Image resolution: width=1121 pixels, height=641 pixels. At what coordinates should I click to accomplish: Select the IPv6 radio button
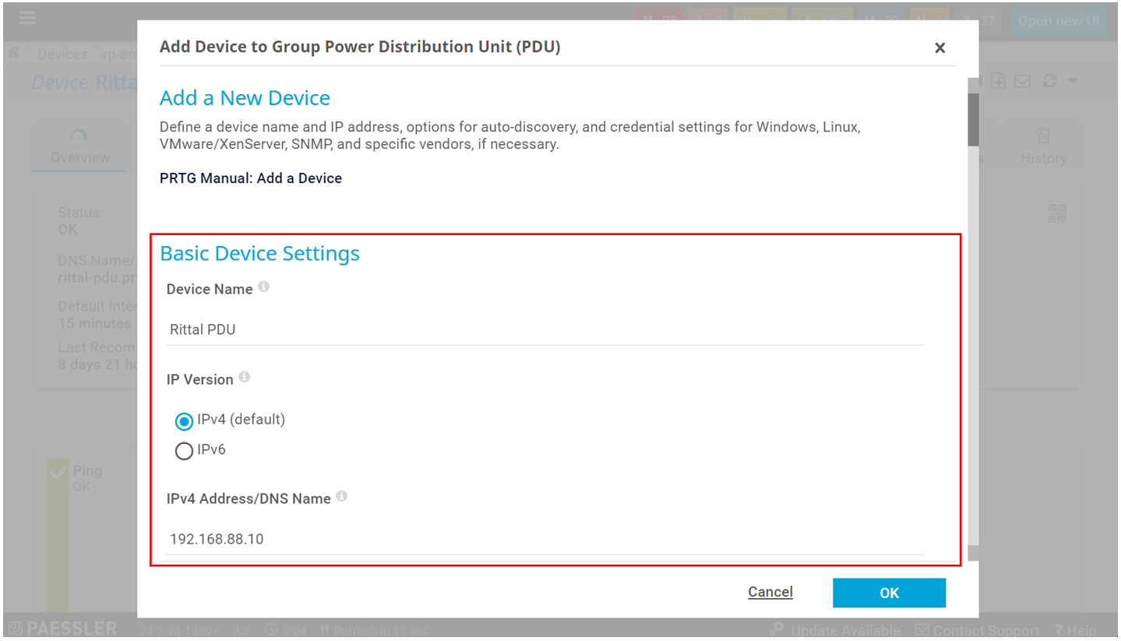[x=184, y=451]
